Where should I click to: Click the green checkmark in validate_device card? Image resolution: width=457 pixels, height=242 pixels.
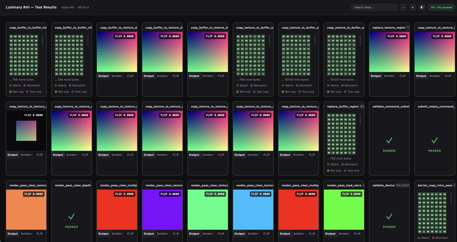pyautogui.click(x=389, y=217)
